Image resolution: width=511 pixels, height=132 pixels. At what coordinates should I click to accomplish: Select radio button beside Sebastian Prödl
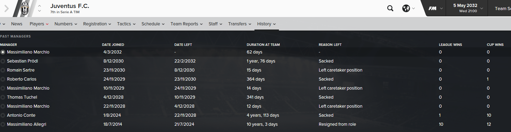pos(3,61)
